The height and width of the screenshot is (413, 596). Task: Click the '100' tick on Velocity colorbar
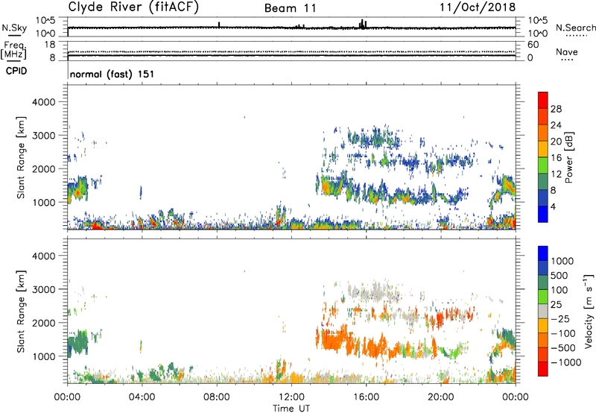point(559,290)
